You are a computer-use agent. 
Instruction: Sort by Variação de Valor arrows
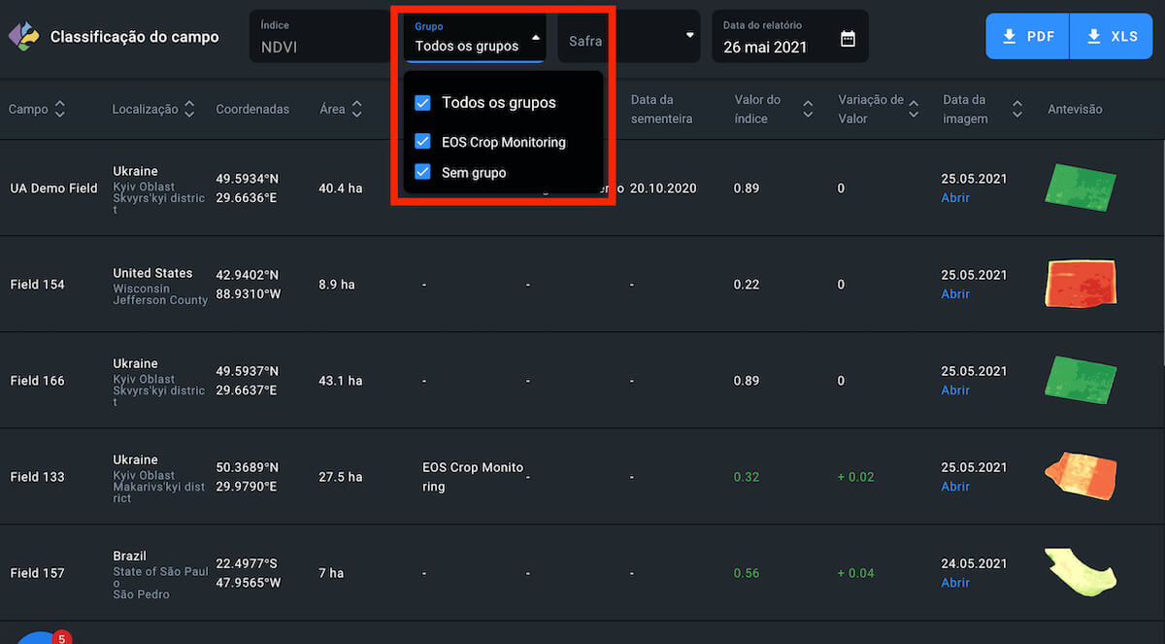914,110
